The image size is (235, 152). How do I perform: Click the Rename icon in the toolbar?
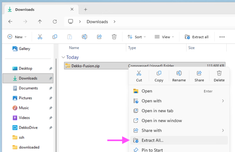tap(84, 37)
